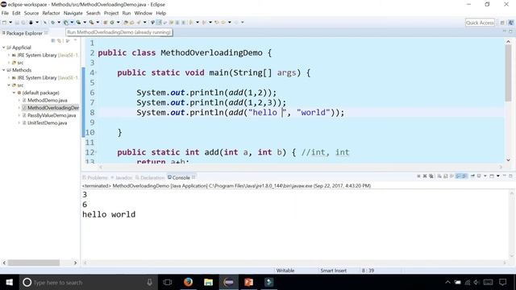Click the Terminate icon in Console toolbar
Screen dimensions: 516x290
click(x=418, y=176)
